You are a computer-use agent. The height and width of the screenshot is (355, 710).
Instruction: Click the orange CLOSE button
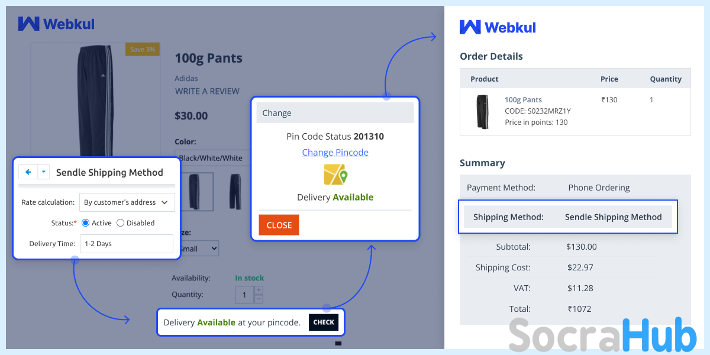pyautogui.click(x=279, y=225)
